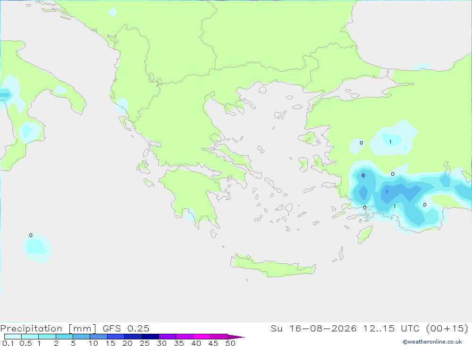Click the legend scale label "0.1"
Screen dimensions: 472x346
click(8, 343)
